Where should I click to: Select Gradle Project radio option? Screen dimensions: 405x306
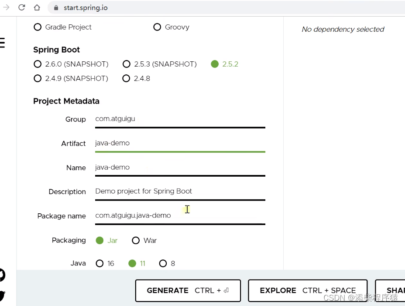click(62, 27)
